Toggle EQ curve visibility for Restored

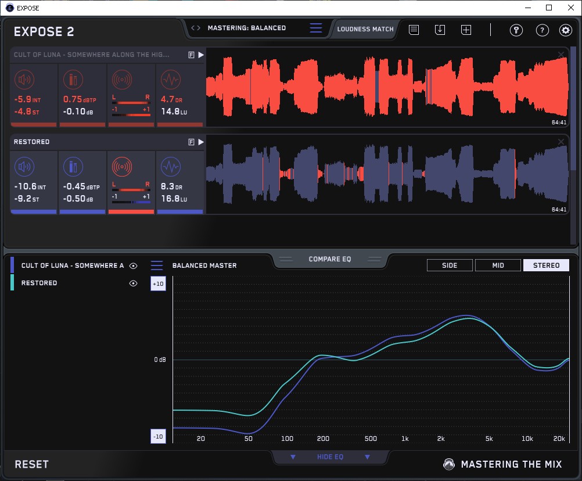134,283
